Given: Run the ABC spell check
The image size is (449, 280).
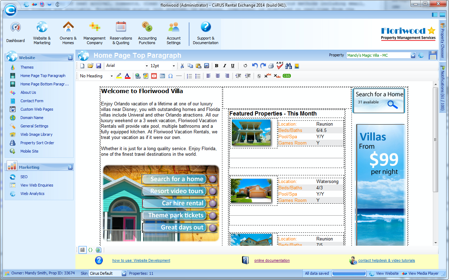Looking at the screenshot, I should (280, 65).
